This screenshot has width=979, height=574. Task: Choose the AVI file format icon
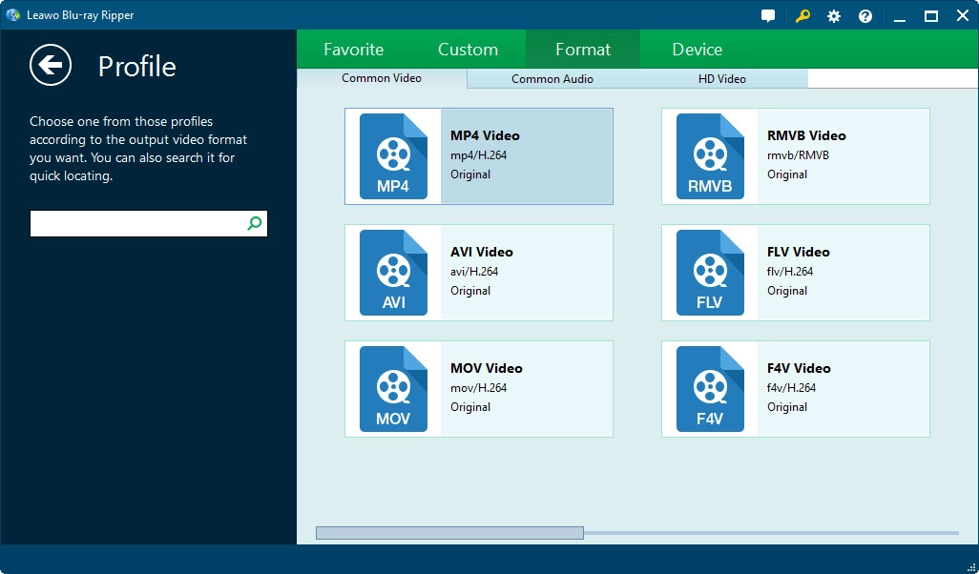click(393, 273)
